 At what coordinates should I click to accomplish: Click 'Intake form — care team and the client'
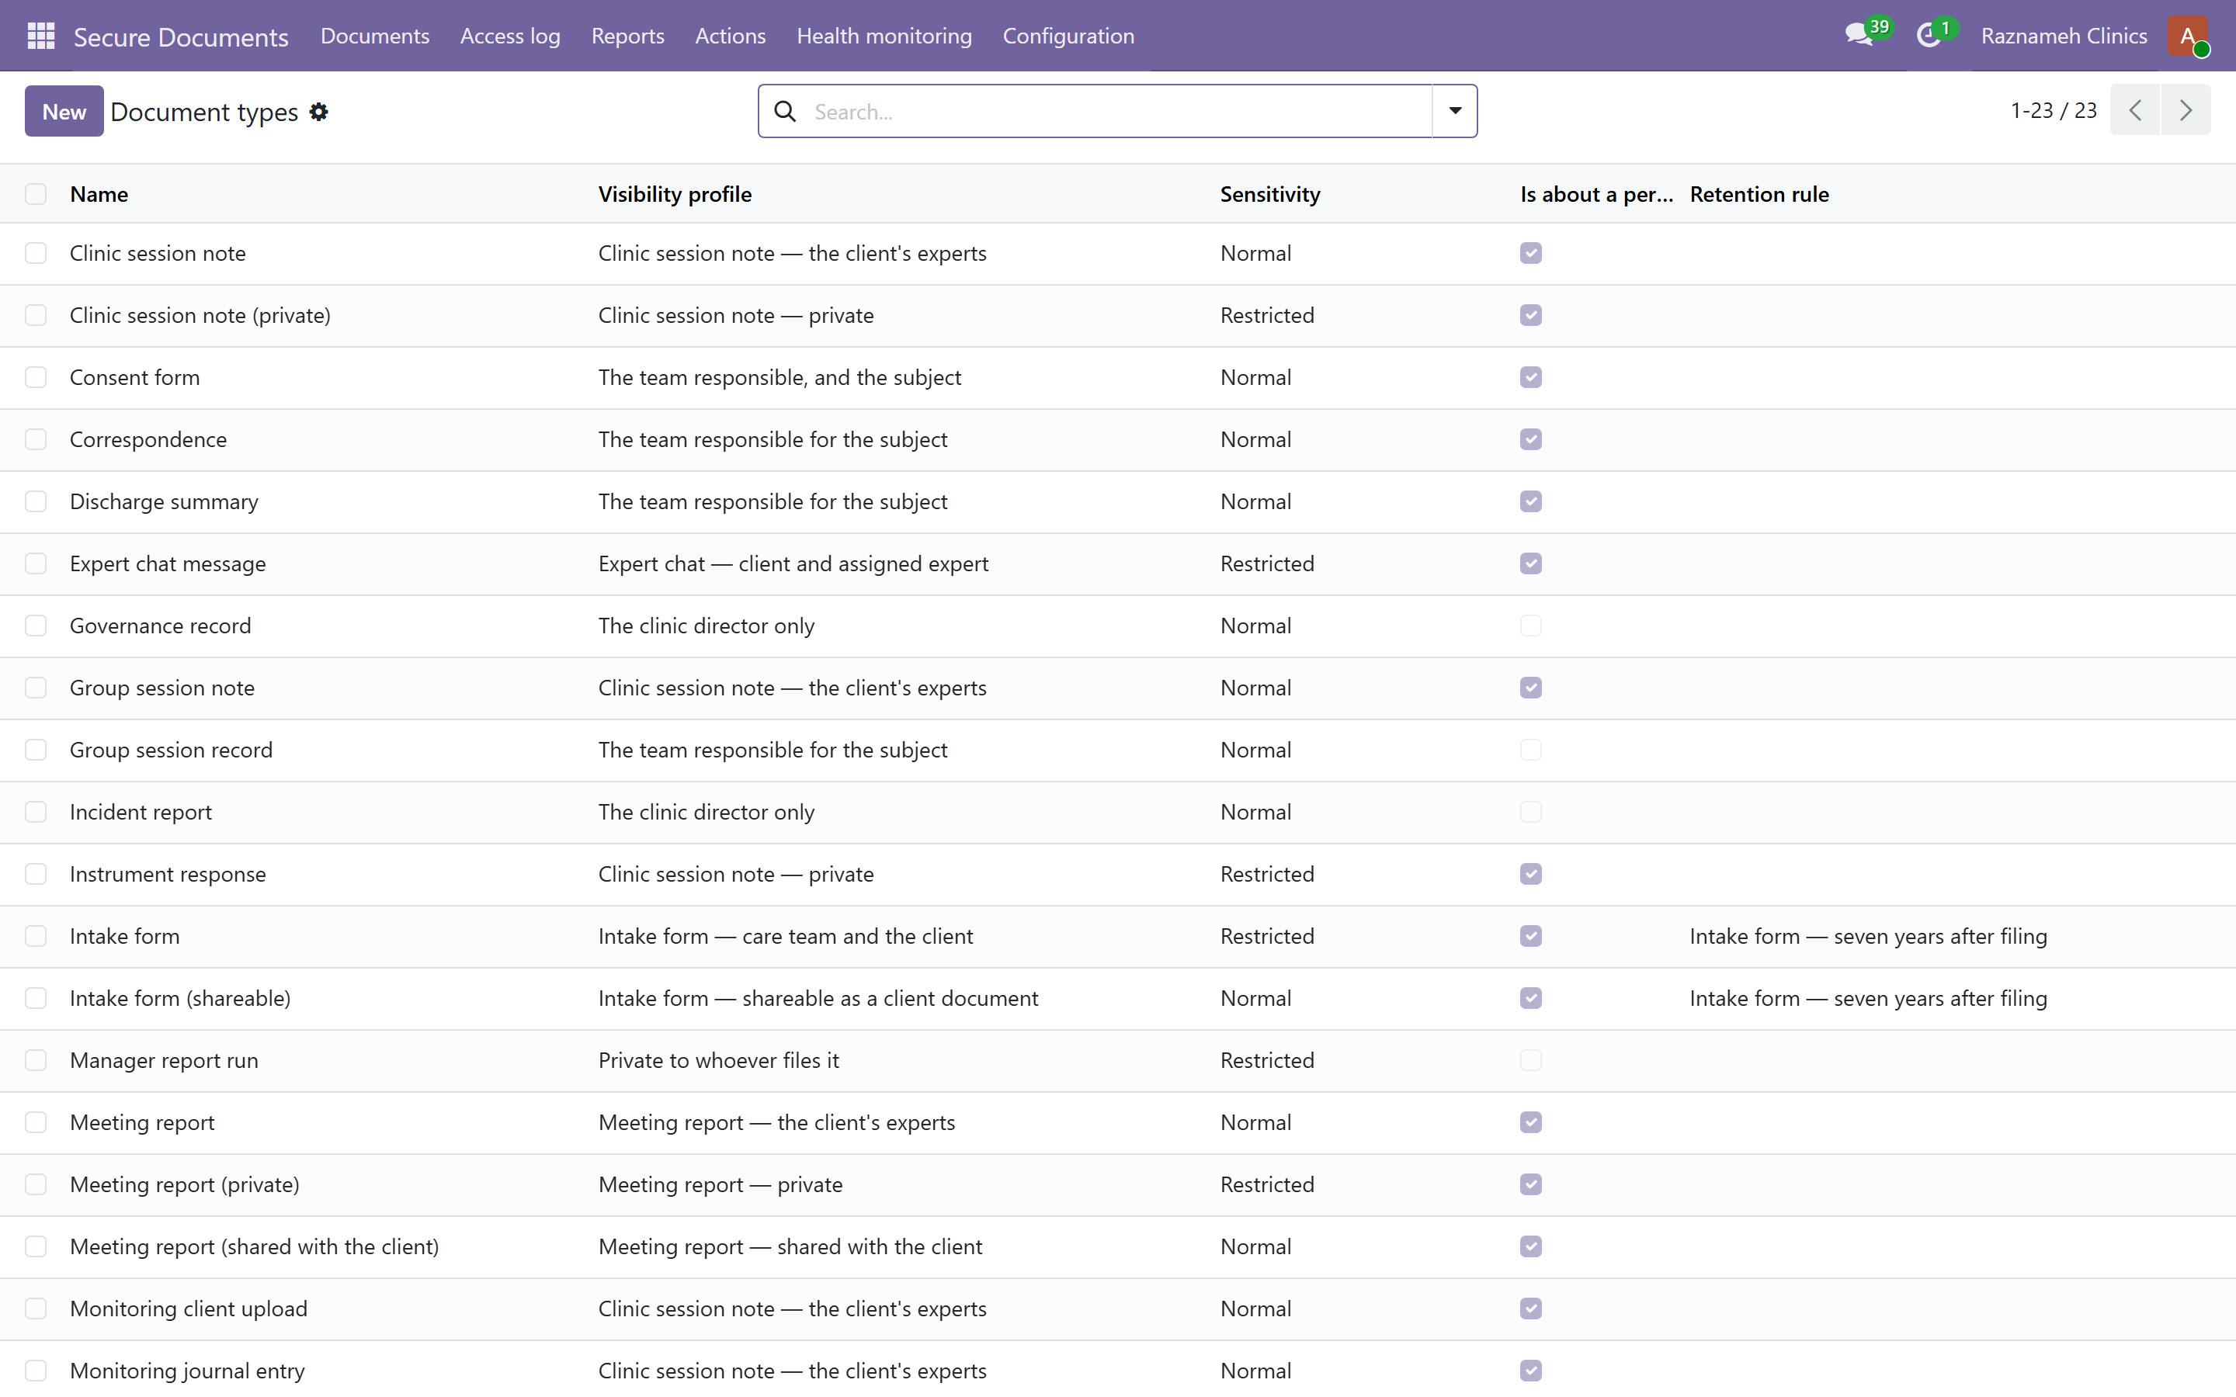(786, 936)
